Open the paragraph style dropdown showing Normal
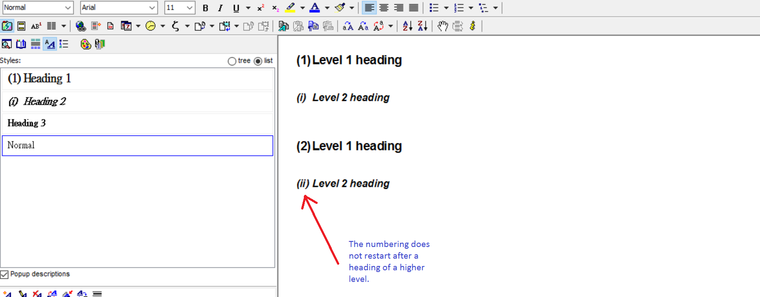The width and height of the screenshot is (760, 297). click(x=68, y=8)
